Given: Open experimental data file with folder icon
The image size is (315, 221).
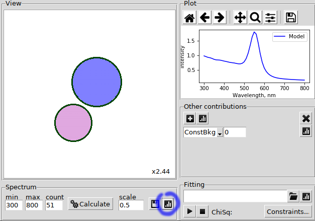Looking at the screenshot, I should 293,196.
